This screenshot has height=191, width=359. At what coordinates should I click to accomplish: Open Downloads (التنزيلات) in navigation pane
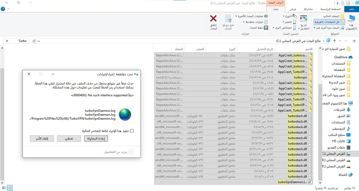pos(342,110)
